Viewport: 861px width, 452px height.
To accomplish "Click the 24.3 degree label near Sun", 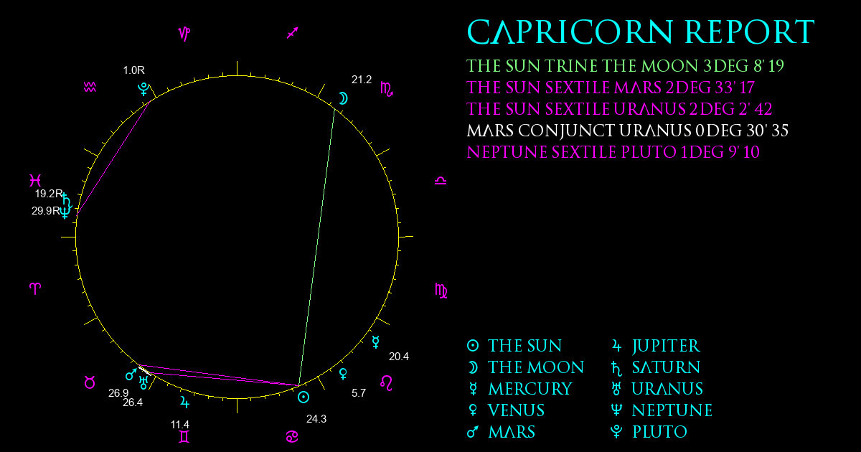I will [x=316, y=419].
